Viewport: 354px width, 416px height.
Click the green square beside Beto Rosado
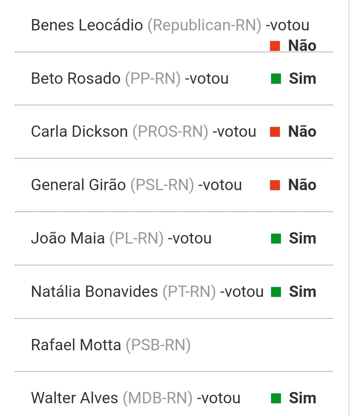click(x=276, y=79)
